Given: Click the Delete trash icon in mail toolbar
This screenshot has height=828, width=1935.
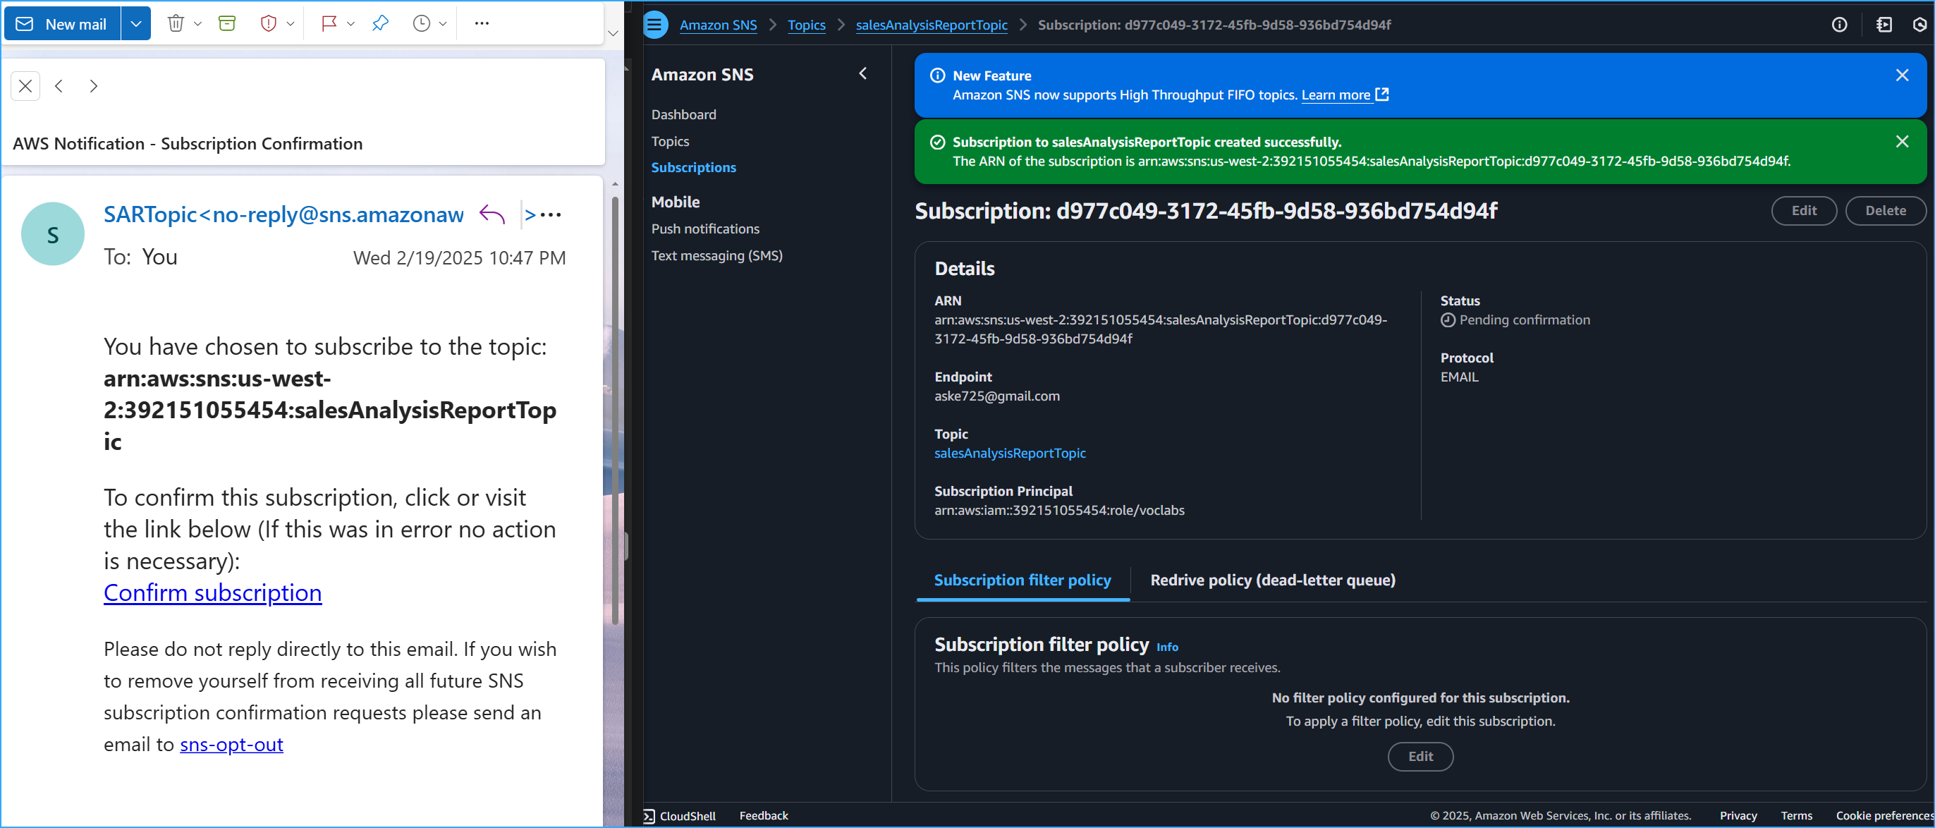Looking at the screenshot, I should click(x=175, y=23).
